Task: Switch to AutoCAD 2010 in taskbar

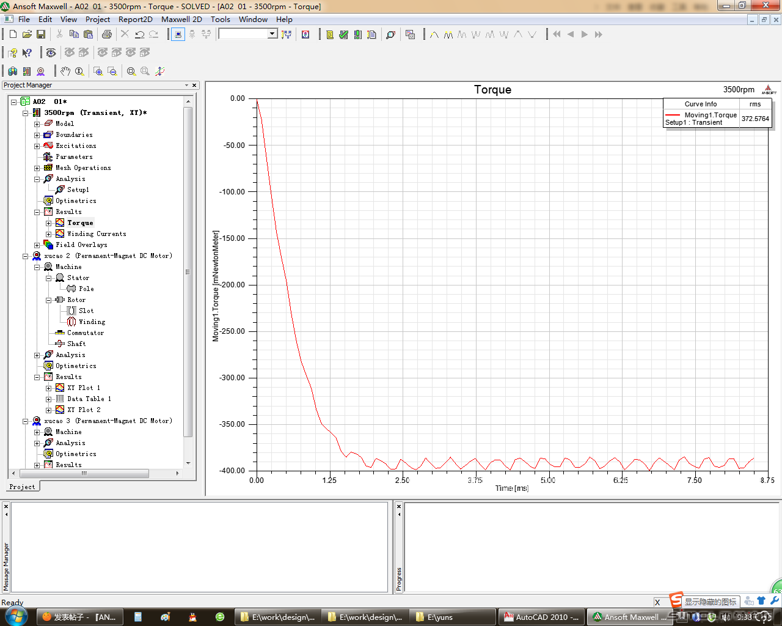Action: tap(541, 617)
